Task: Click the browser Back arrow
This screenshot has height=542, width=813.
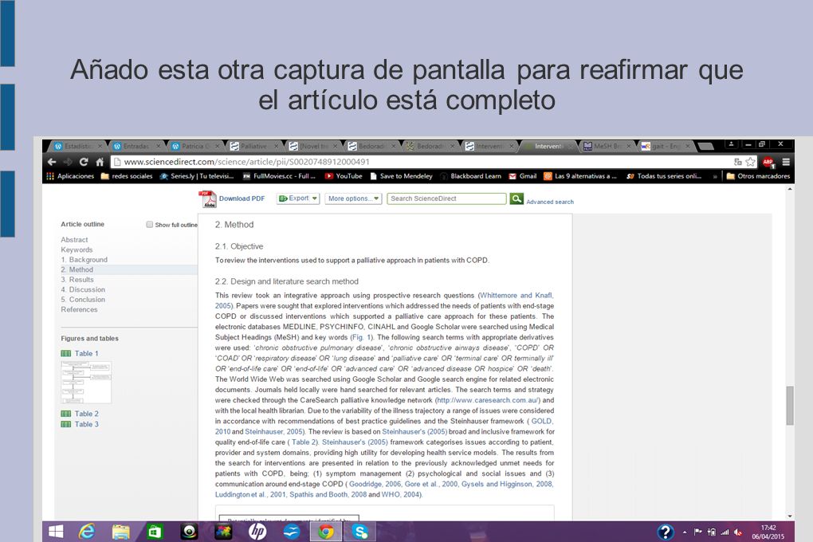Action: tap(52, 162)
